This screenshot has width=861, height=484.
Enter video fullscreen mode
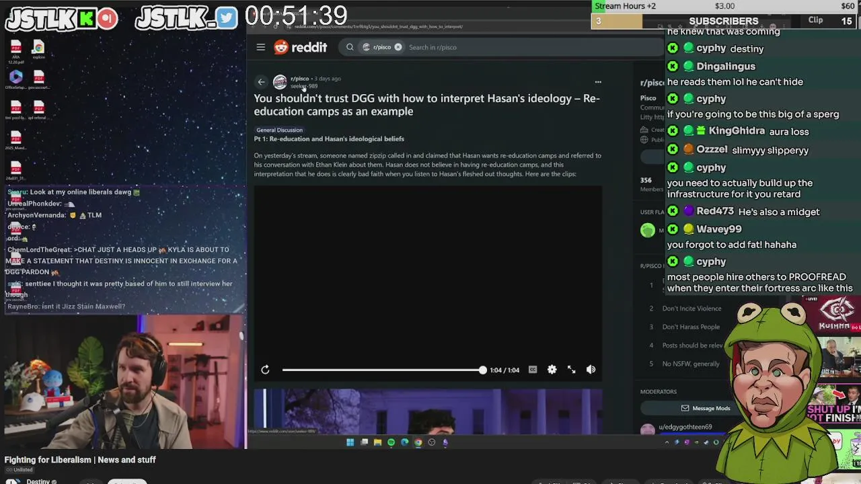(x=571, y=370)
